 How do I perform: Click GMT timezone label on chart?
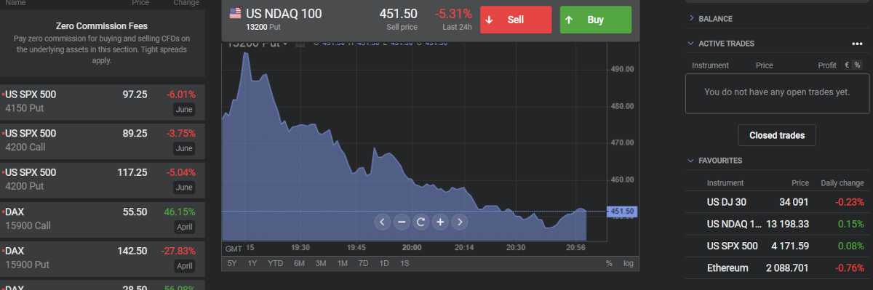click(234, 248)
